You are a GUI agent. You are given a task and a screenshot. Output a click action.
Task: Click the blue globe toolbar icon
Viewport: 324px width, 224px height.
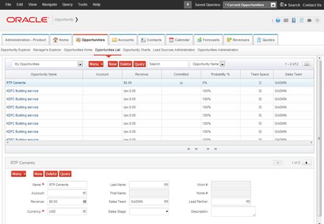(278, 20)
